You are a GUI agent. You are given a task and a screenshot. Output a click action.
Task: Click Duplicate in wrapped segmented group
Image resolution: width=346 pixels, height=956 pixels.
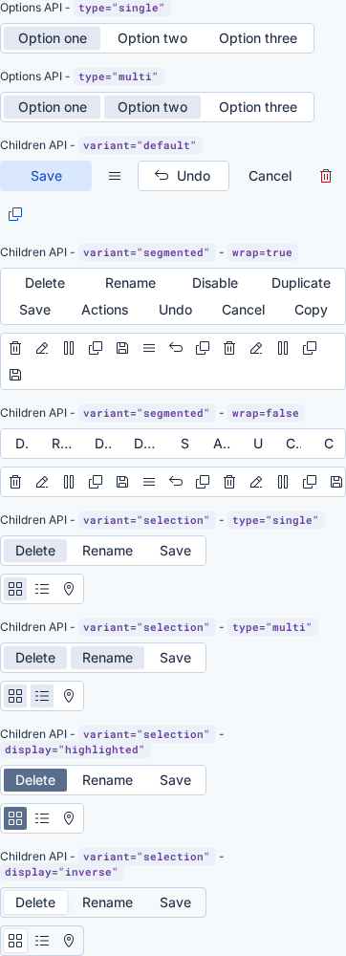(x=301, y=284)
